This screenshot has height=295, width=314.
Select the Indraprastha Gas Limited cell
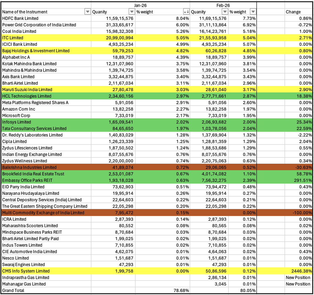coord(46,277)
